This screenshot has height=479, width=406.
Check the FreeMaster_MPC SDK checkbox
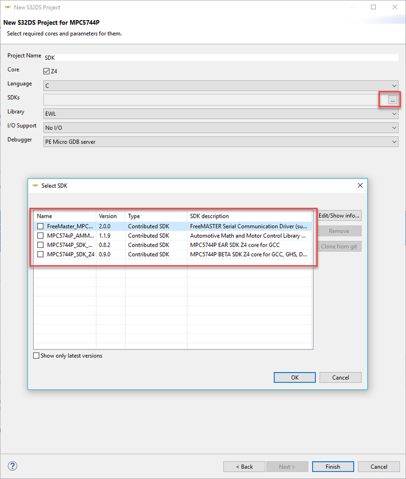coord(40,226)
